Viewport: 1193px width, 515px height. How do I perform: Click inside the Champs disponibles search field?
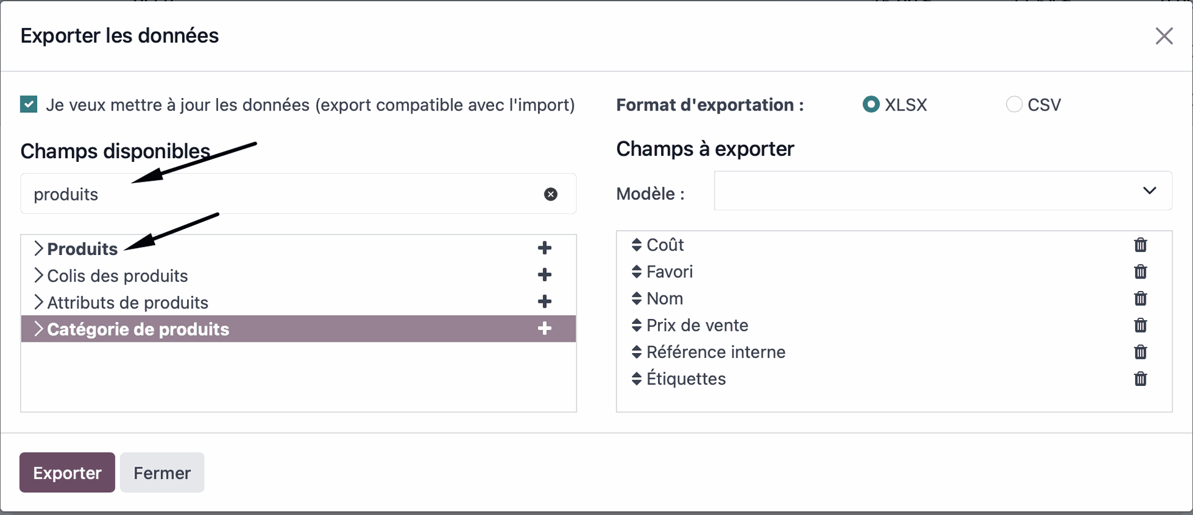tap(249, 194)
